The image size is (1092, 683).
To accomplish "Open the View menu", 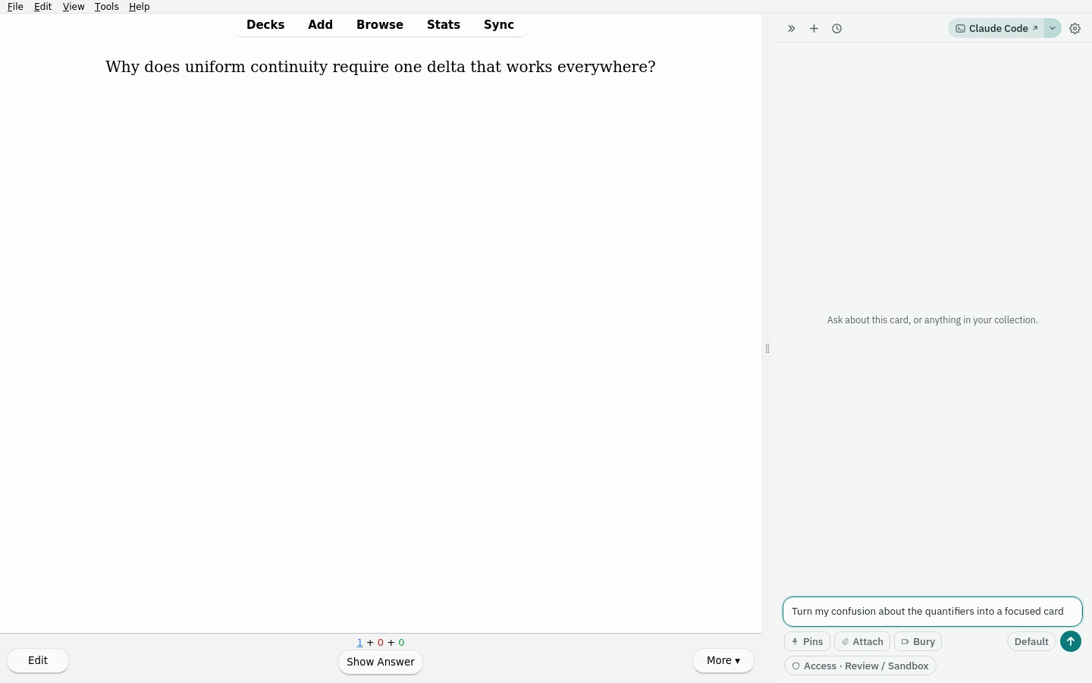I will [74, 6].
